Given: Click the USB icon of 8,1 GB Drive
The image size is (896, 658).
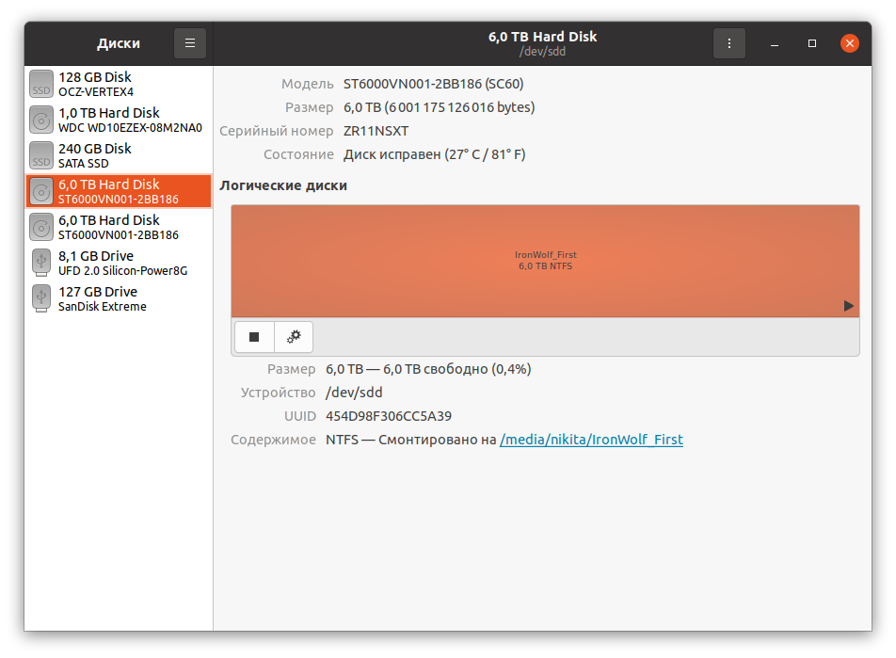Looking at the screenshot, I should click(x=41, y=263).
